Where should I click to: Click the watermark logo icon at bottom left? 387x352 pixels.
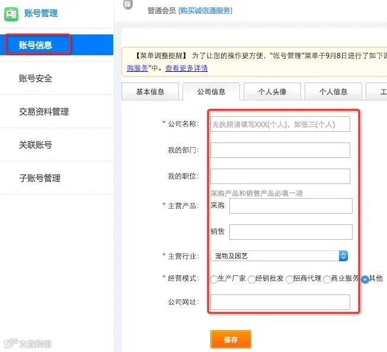11,343
